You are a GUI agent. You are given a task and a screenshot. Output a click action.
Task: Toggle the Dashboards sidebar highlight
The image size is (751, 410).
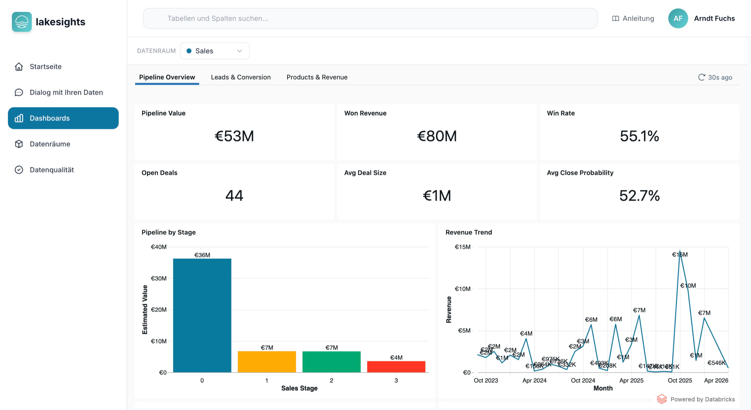[63, 118]
